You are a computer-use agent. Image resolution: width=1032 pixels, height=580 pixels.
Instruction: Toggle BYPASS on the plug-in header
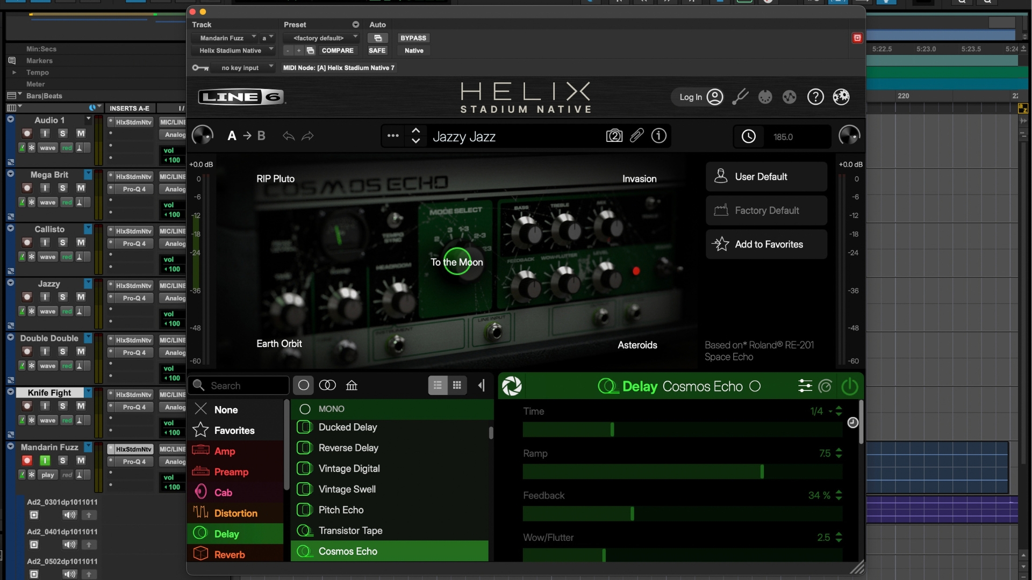(413, 38)
